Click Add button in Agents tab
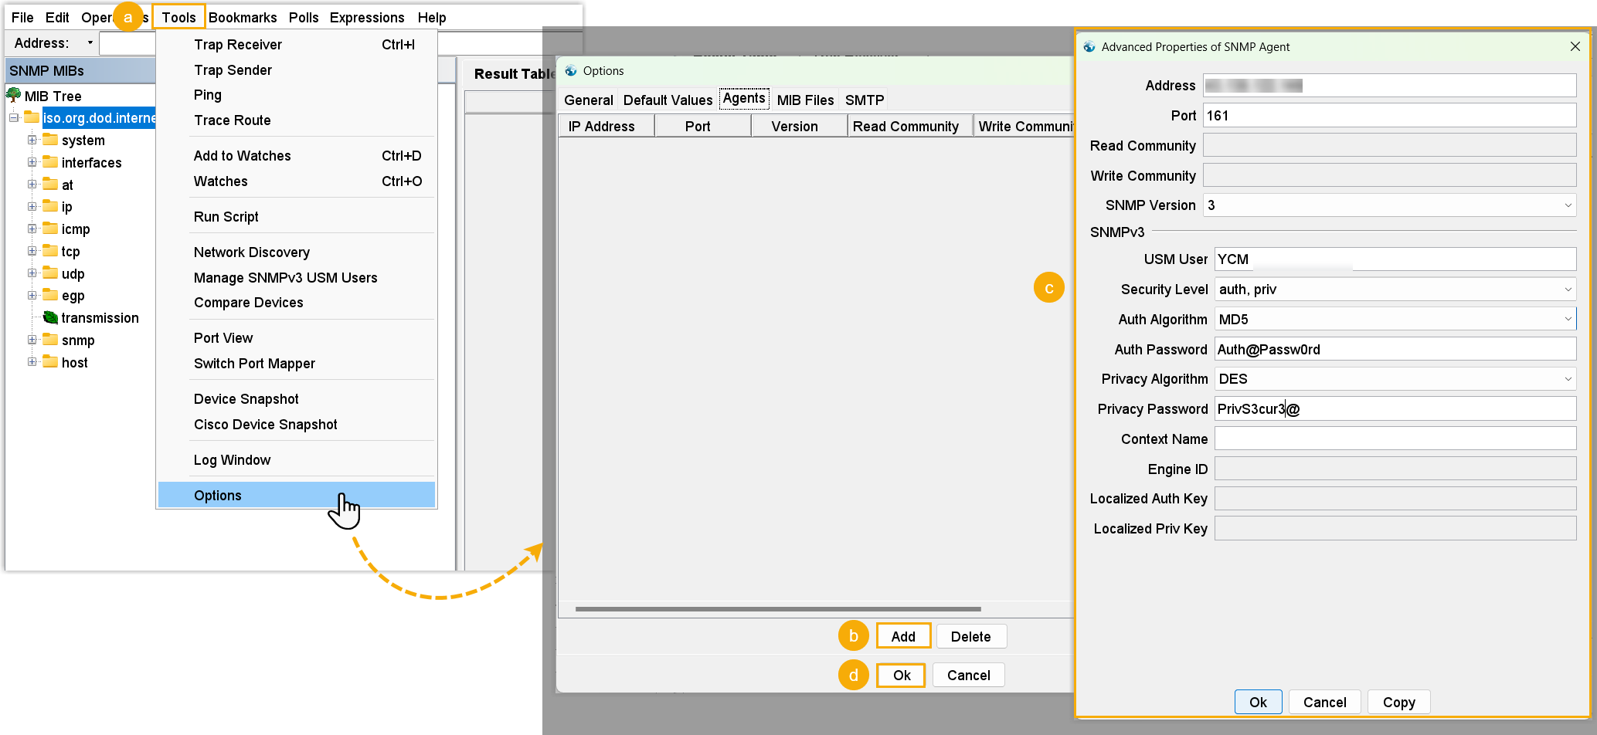The width and height of the screenshot is (1597, 735). coord(902,636)
